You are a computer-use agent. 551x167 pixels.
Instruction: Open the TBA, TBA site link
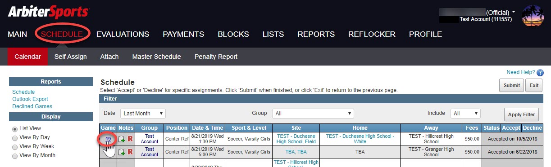pyautogui.click(x=296, y=152)
